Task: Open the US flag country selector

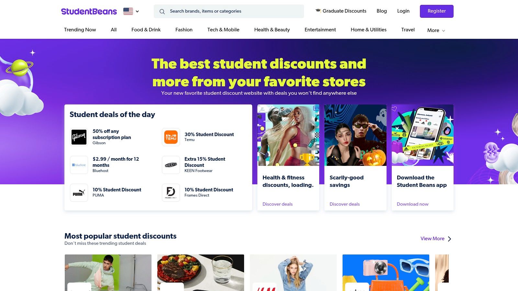Action: tap(131, 11)
